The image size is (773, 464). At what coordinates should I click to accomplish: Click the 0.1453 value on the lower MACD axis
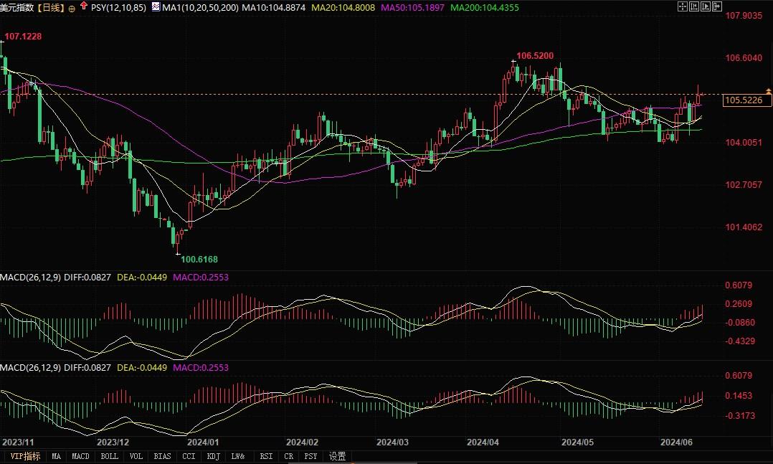point(739,395)
